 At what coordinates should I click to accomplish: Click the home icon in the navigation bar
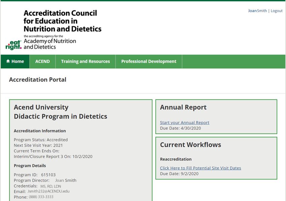click(8, 61)
